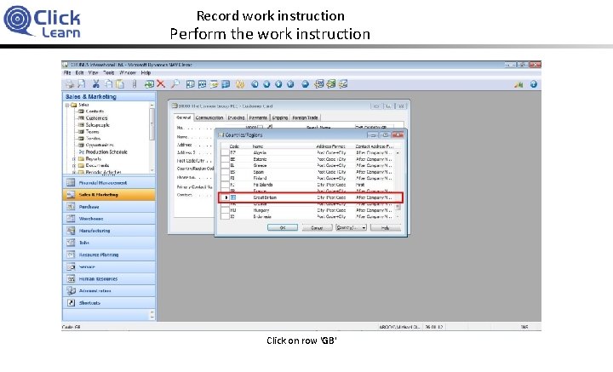Click the 'Greece' row in countries list

(307, 165)
